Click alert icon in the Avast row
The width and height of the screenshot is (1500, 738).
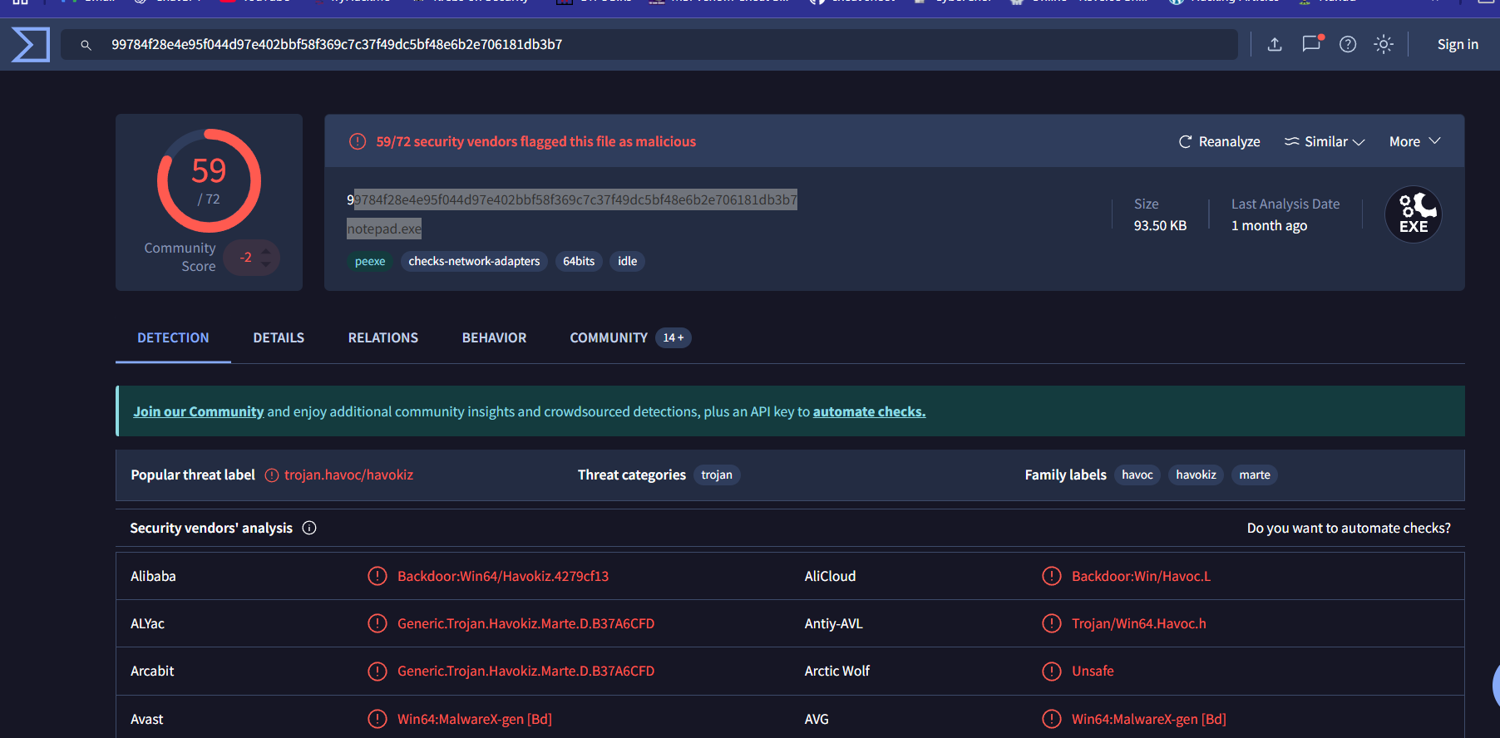point(377,719)
